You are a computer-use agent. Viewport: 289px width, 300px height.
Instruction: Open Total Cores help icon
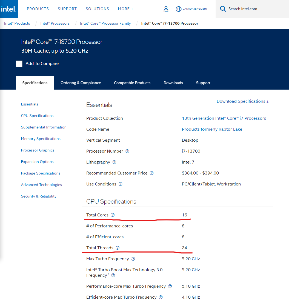pyautogui.click(x=113, y=215)
